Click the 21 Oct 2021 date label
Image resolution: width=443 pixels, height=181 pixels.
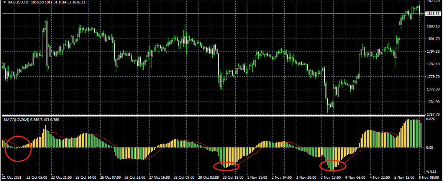(x=11, y=178)
